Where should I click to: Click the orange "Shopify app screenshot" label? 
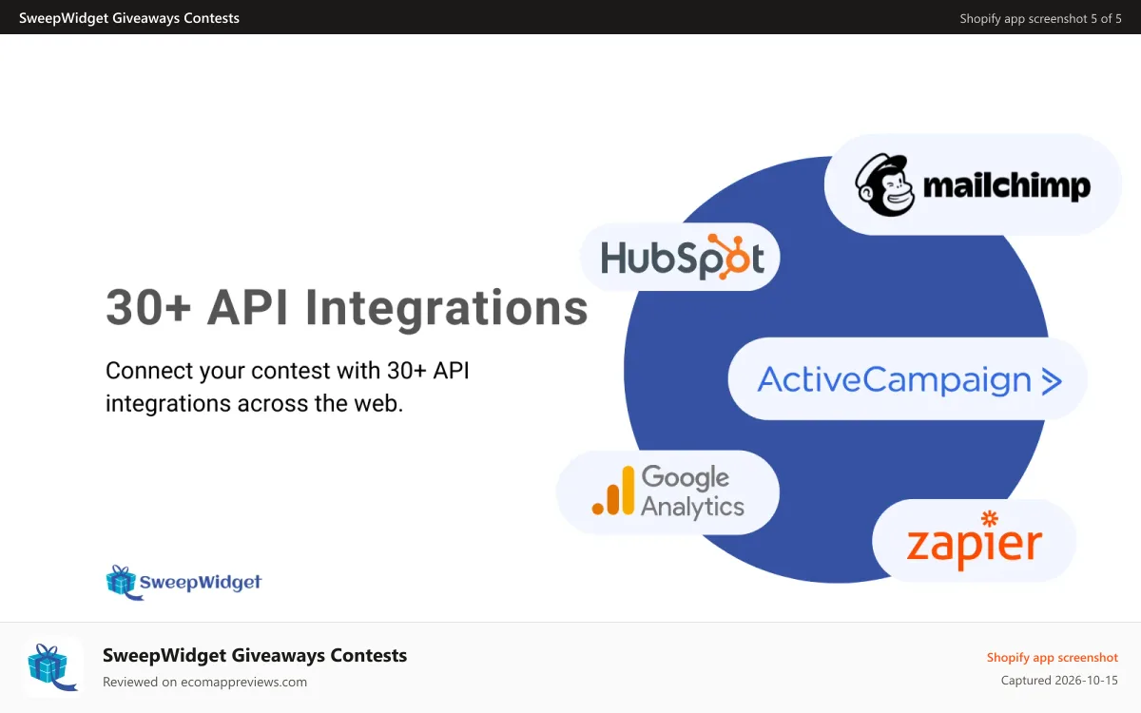[1053, 657]
